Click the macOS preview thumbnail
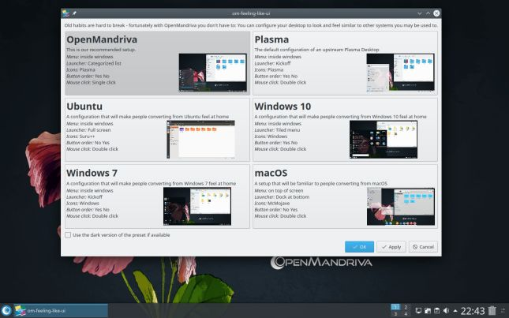Screen dimensions: 509x318 [x=401, y=207]
